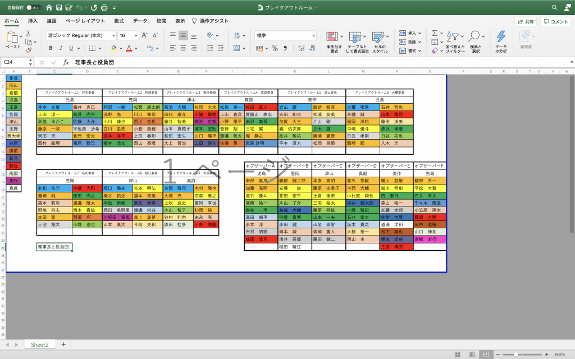Viewport: 575px width, 359px height.
Task: Expand the formula bar with the right arrow
Action: [572, 62]
